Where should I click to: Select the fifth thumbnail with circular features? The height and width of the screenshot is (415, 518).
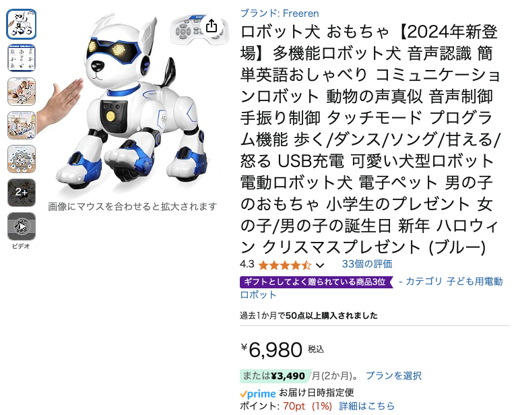(x=22, y=159)
